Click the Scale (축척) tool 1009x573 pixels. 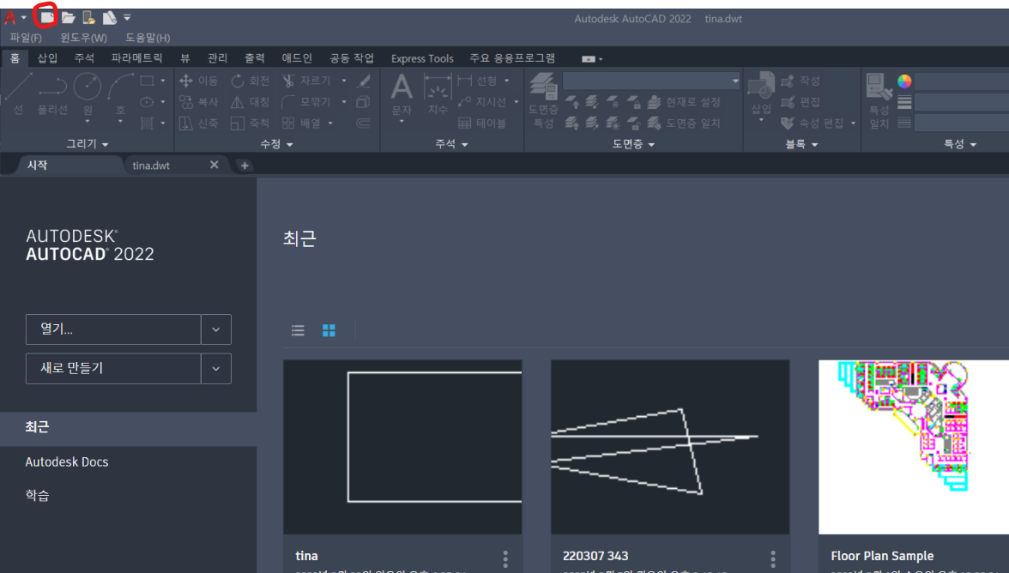coord(251,123)
